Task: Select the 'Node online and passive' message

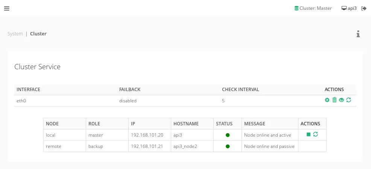Action: pos(269,146)
